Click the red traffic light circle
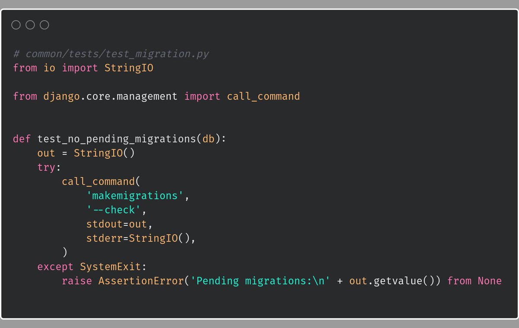519x328 pixels. [16, 25]
